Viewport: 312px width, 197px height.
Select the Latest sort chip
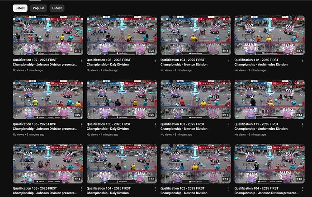pos(20,8)
